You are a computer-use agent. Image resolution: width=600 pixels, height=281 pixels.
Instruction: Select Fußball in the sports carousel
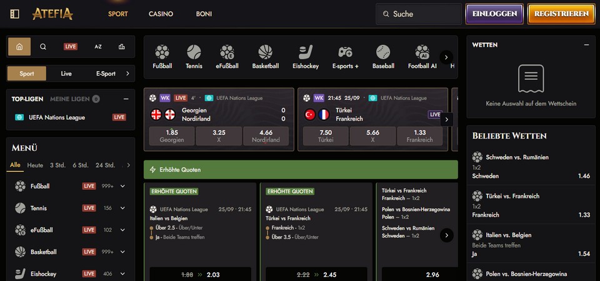(x=162, y=57)
